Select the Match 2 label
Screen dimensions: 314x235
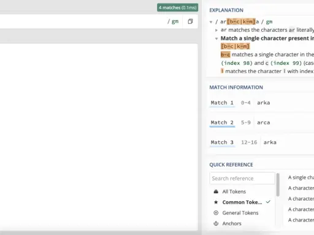pyautogui.click(x=222, y=122)
